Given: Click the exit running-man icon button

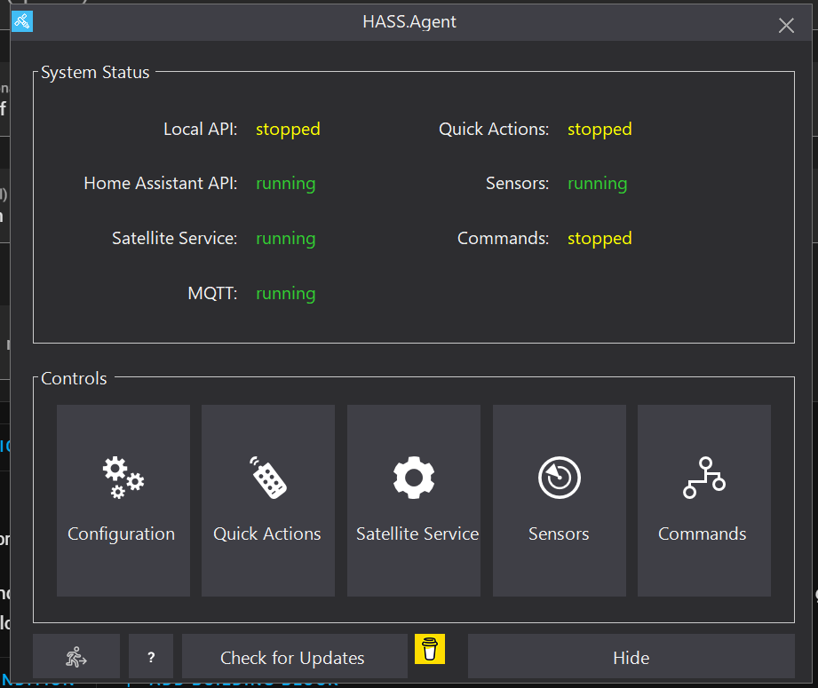Looking at the screenshot, I should pyautogui.click(x=76, y=656).
